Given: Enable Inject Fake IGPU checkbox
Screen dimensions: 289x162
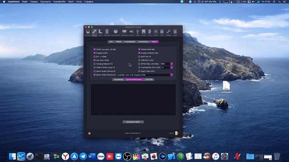Looking at the screenshot, I should [140, 71].
